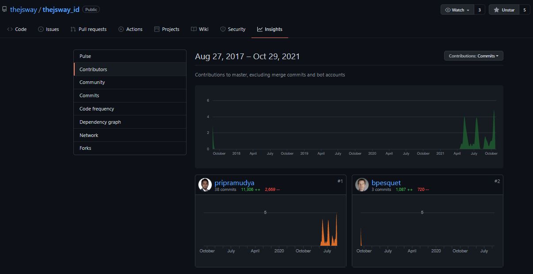Toggle starring with the Unstar button
The width and height of the screenshot is (533, 274).
(504, 9)
